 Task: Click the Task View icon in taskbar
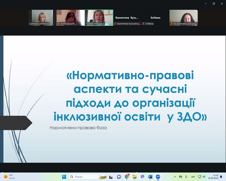coord(111,177)
